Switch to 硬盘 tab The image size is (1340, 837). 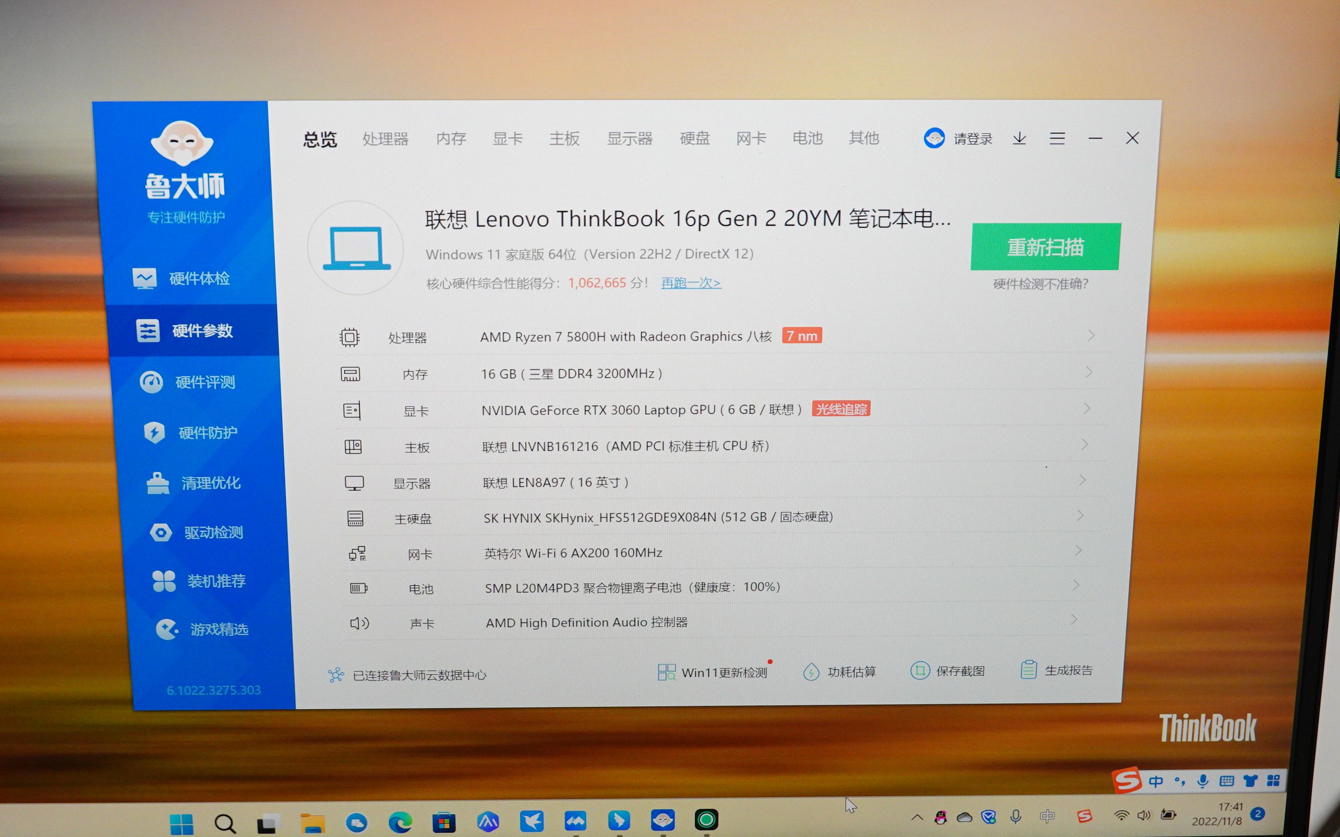pos(695,138)
